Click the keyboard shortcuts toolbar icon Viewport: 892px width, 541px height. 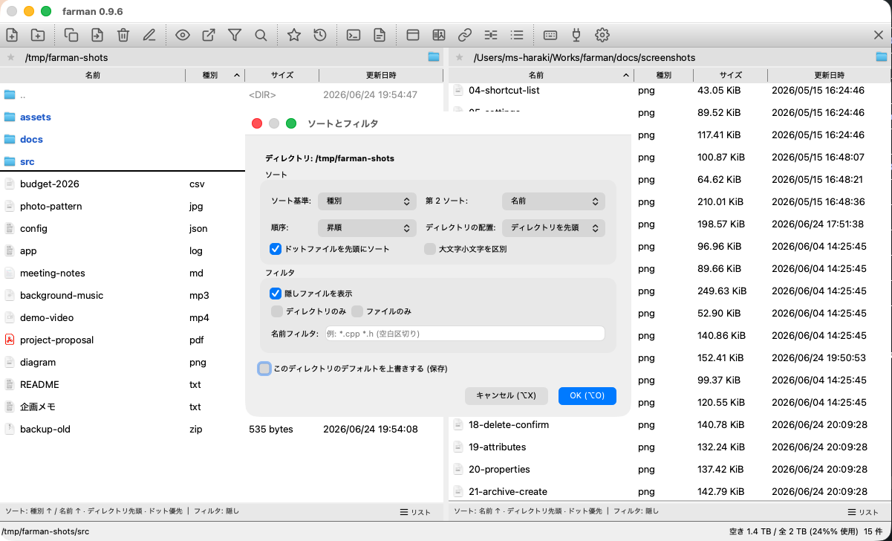click(550, 35)
